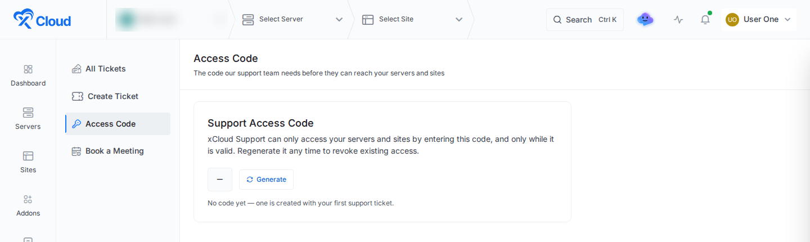Open the activity pulse icon
810x242 pixels.
click(678, 20)
